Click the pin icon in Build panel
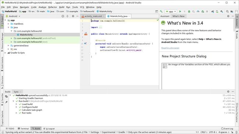This screenshot has width=239, height=134. coord(6,102)
